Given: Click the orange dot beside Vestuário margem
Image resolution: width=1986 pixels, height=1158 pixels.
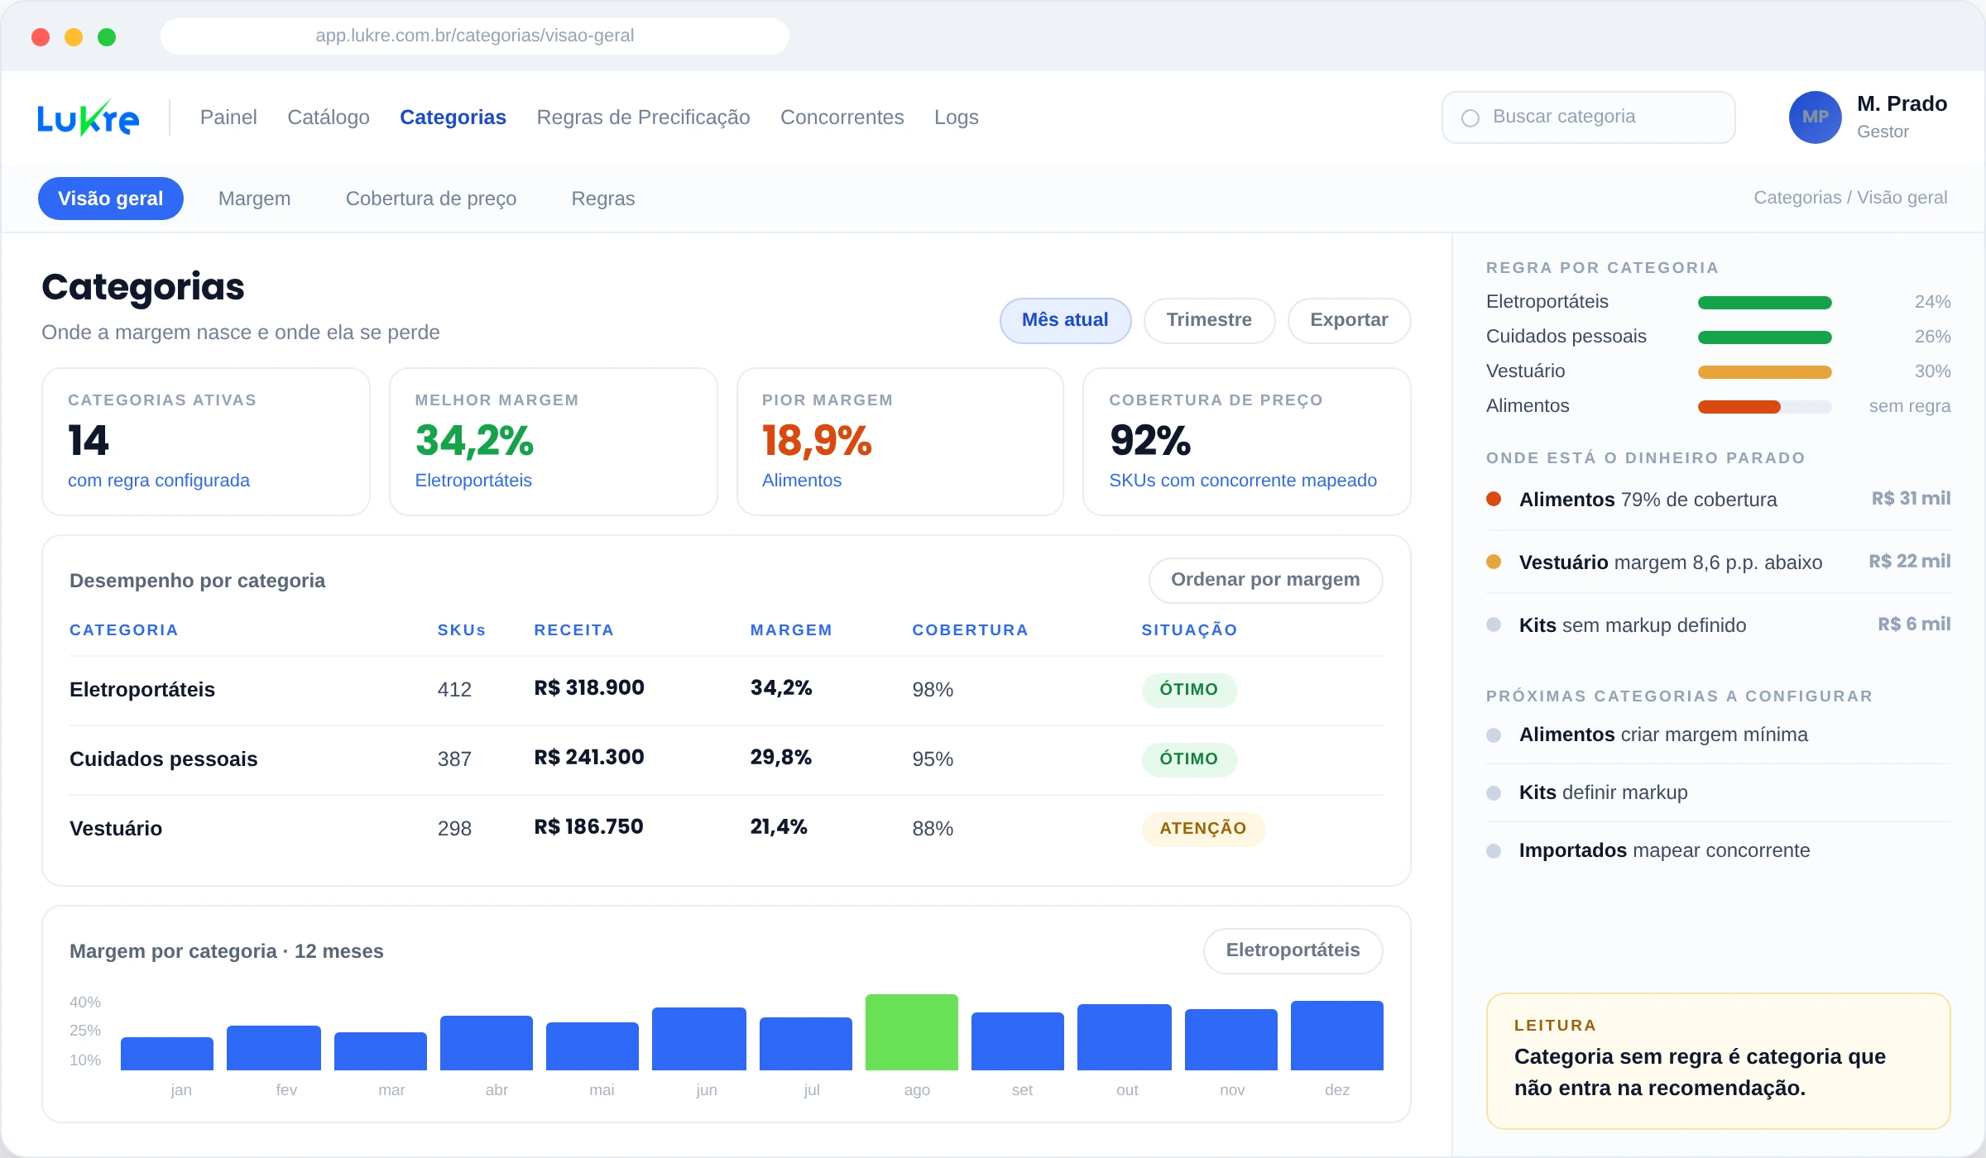Looking at the screenshot, I should point(1494,562).
